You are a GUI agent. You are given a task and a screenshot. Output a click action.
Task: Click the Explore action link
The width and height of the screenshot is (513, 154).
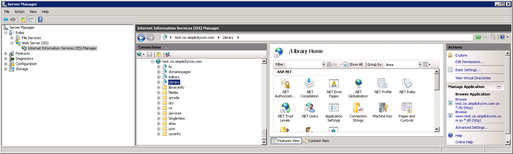[x=461, y=55]
